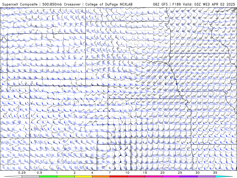Select the purple segment between 25 and 30
237x178 pixels.
[189, 177]
